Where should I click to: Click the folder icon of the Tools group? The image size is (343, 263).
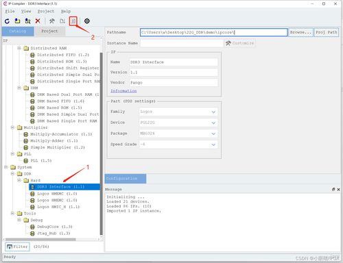tap(20, 214)
